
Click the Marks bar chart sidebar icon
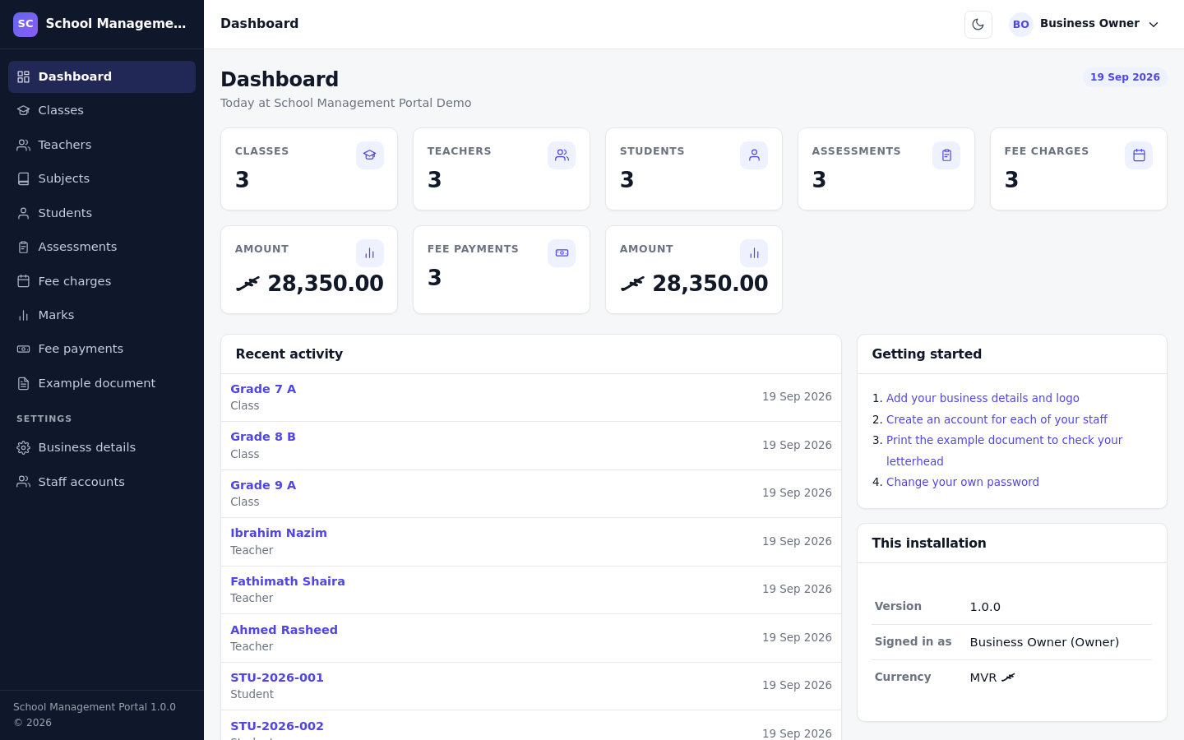24,315
